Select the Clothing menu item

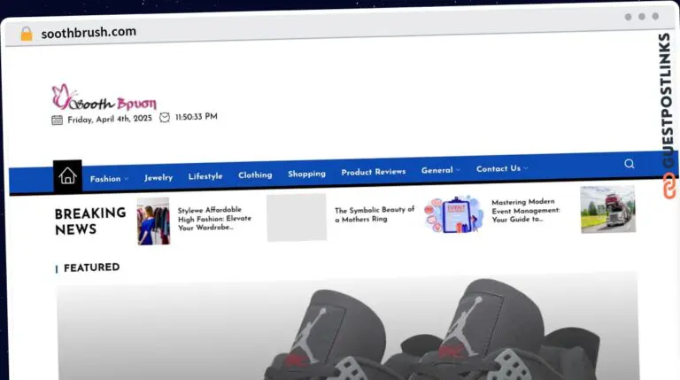pos(255,175)
